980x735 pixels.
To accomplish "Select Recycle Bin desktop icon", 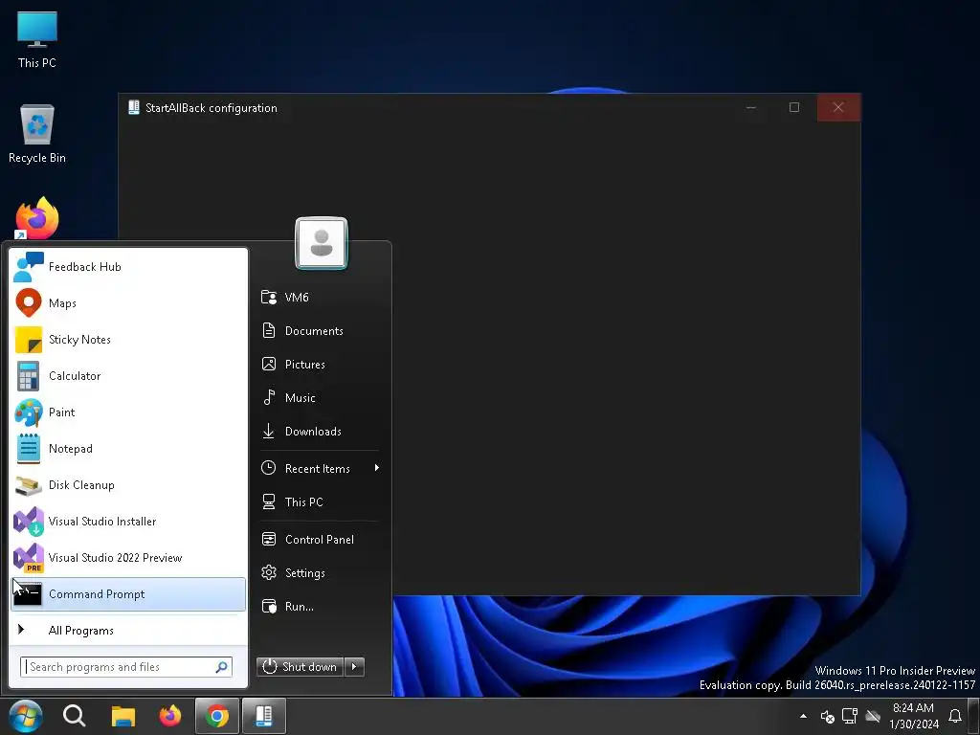I will point(37,134).
